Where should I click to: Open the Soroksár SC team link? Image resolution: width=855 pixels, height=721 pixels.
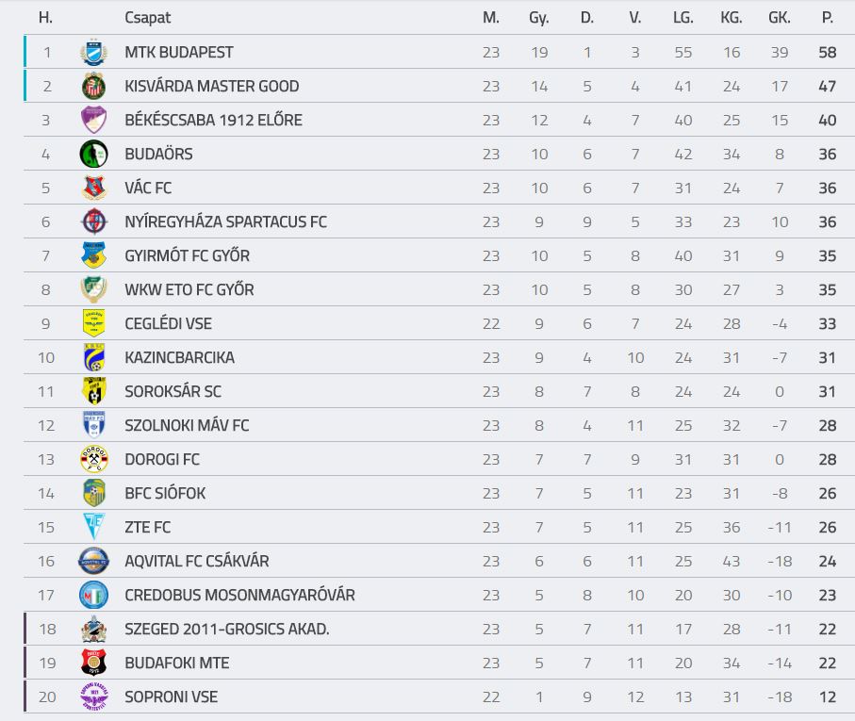coord(173,391)
